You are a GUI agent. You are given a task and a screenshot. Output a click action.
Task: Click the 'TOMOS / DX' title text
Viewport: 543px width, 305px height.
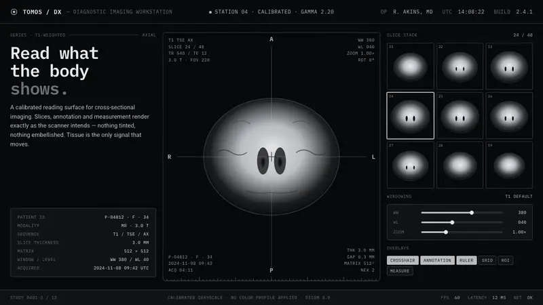42,12
